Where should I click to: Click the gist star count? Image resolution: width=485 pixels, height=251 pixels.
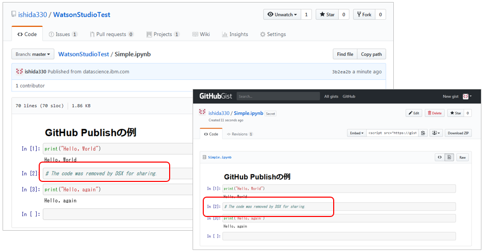coord(468,113)
